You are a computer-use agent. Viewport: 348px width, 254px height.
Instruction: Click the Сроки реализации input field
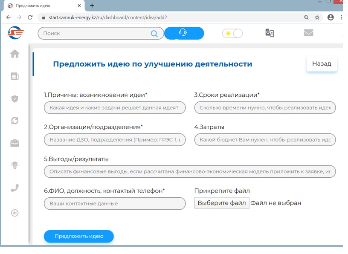click(x=265, y=108)
